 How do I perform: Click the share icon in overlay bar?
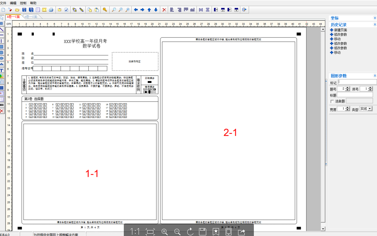241,232
